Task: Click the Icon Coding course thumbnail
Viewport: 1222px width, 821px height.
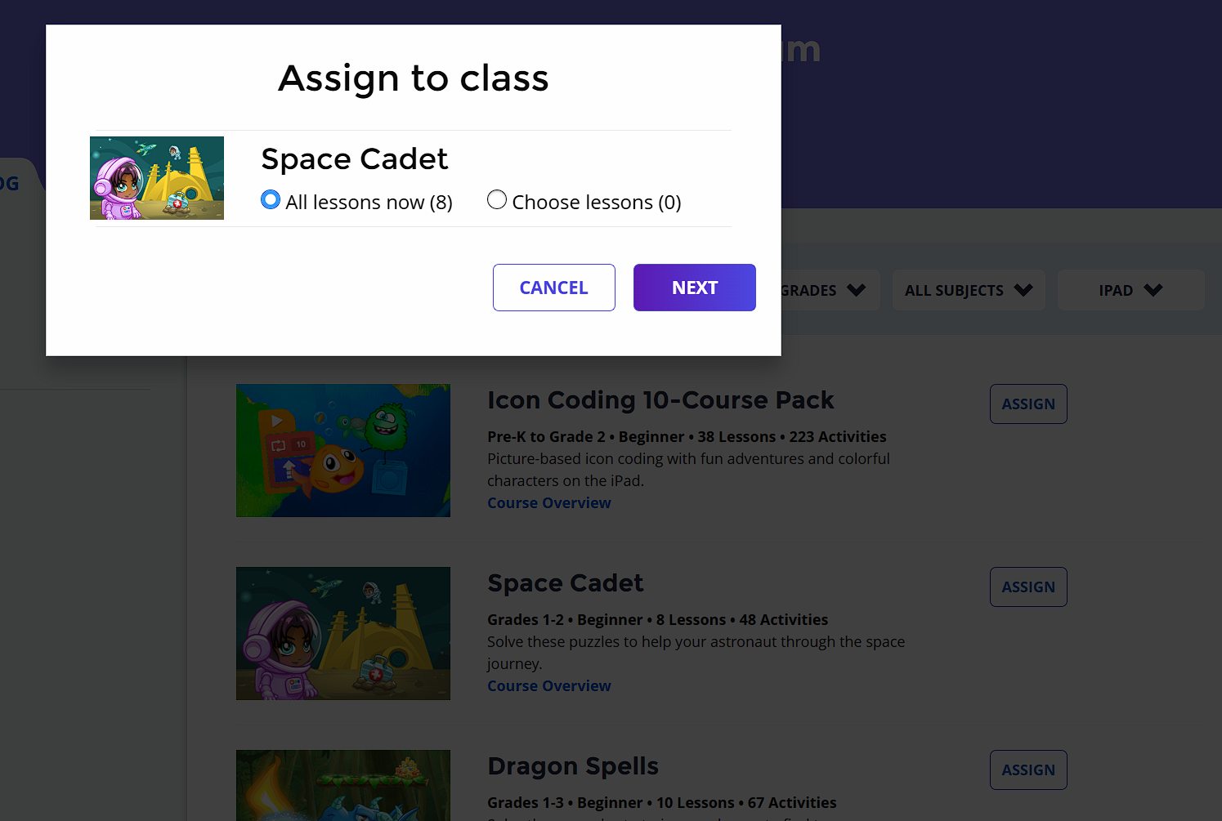Action: [342, 450]
